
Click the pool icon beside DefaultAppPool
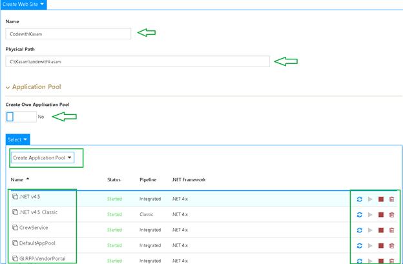[x=15, y=243]
